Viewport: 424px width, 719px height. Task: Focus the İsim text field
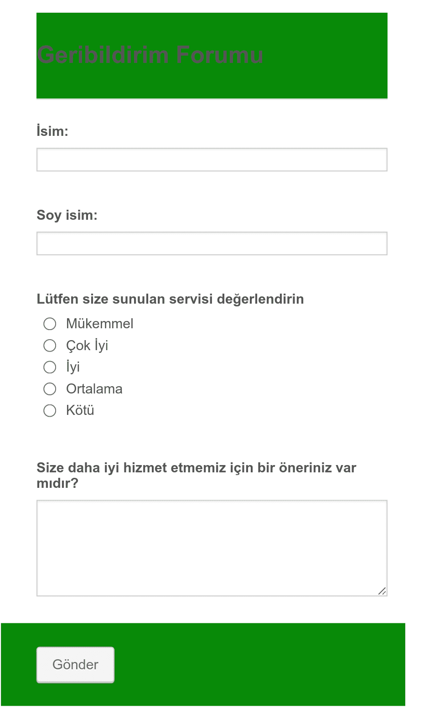pyautogui.click(x=212, y=160)
